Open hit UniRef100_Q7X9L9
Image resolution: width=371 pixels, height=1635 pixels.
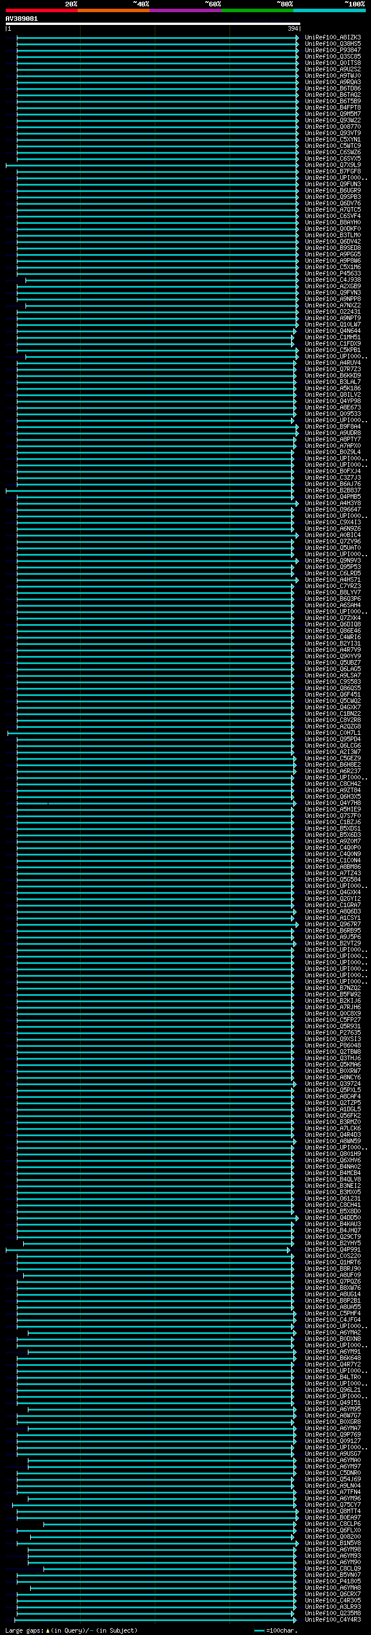(x=333, y=165)
